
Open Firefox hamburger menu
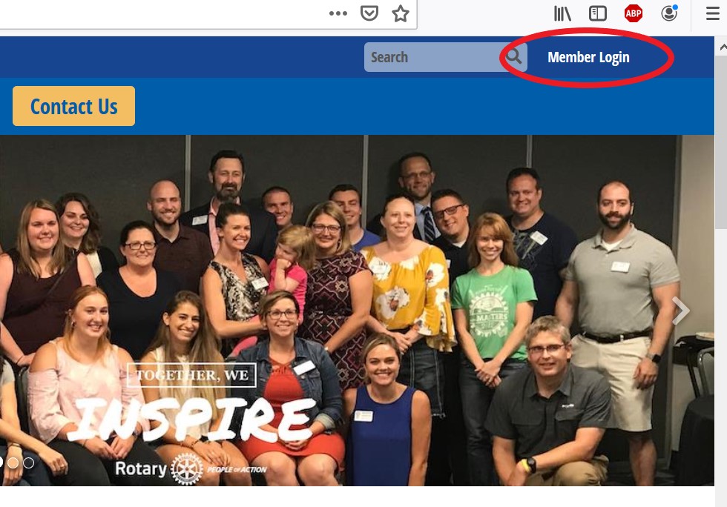[713, 13]
